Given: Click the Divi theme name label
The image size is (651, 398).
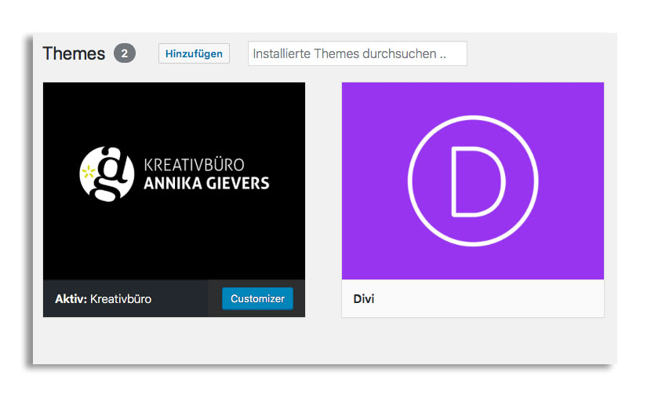Looking at the screenshot, I should (x=364, y=299).
